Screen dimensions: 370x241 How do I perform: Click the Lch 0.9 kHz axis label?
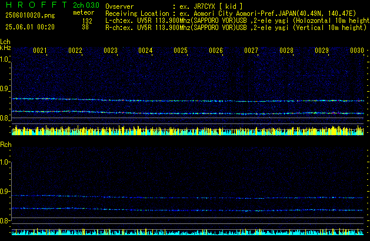[4, 89]
